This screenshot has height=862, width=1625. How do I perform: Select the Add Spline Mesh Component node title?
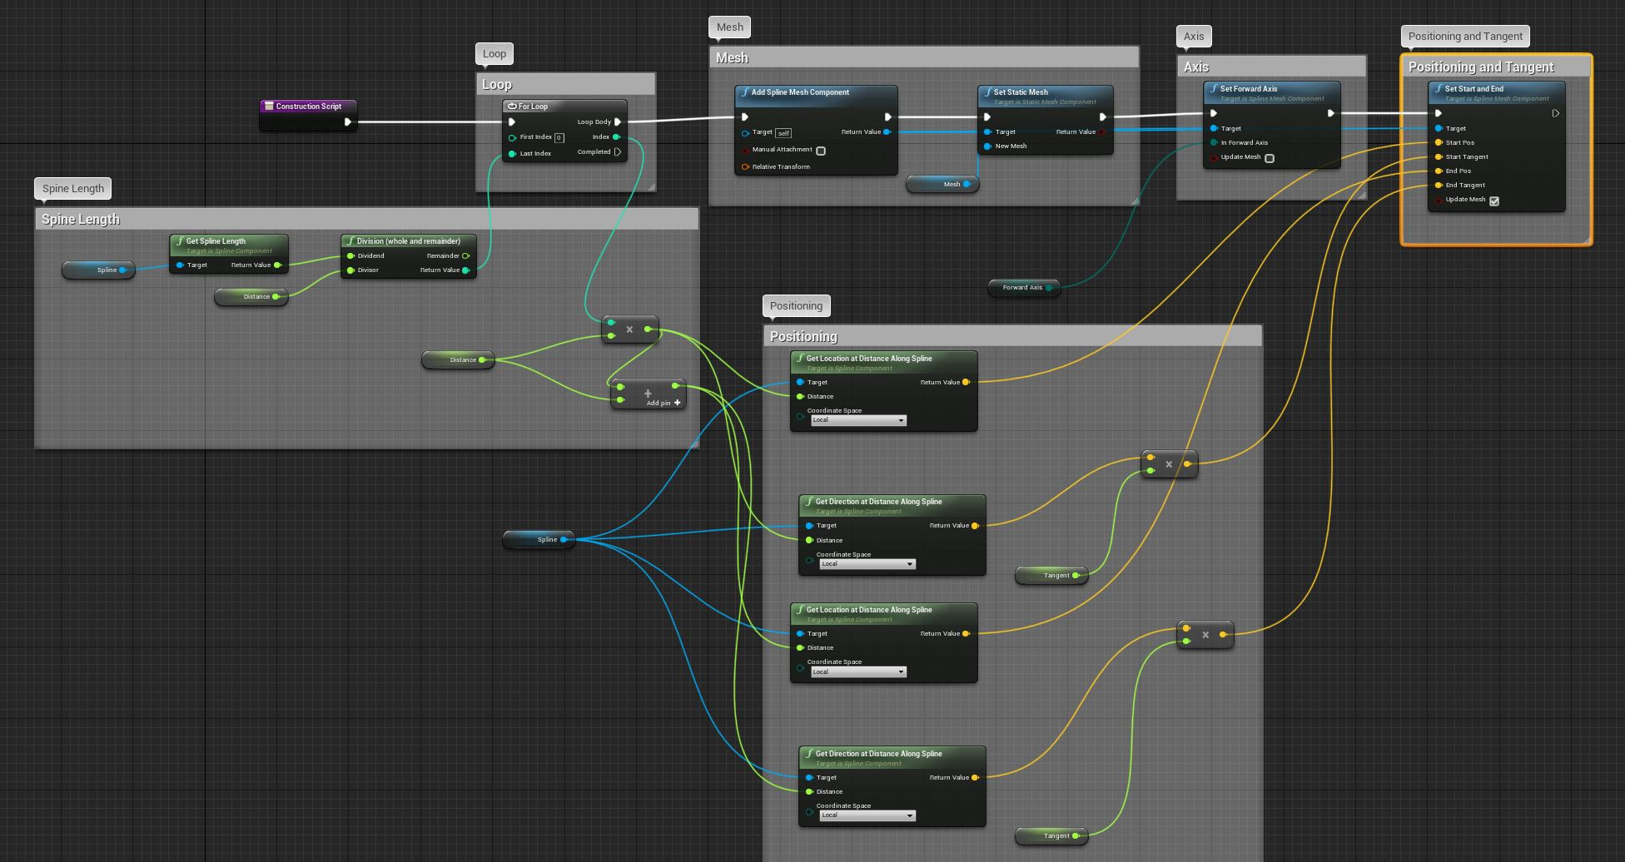(x=800, y=92)
